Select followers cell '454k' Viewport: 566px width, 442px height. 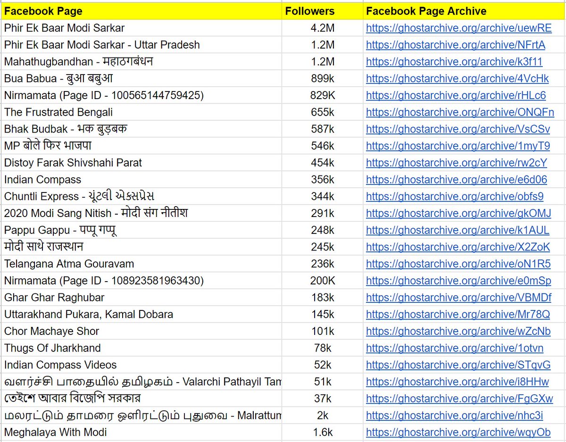point(323,163)
